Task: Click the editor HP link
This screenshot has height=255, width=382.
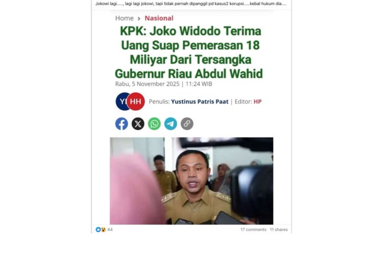Action: click(257, 102)
